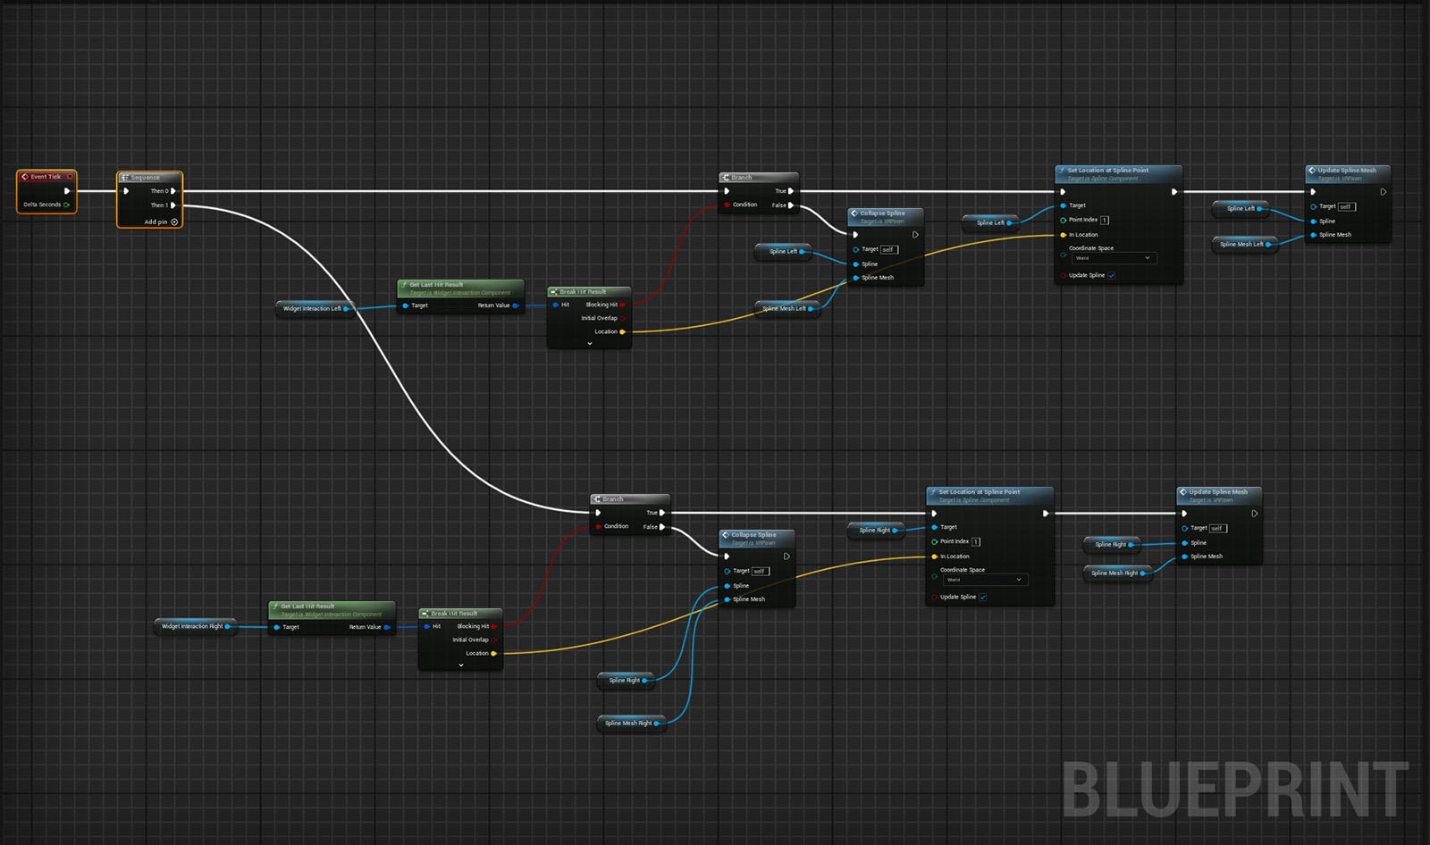Open Coordinate Space dropdown on Spline Left's node
The height and width of the screenshot is (845, 1430).
pos(1113,258)
